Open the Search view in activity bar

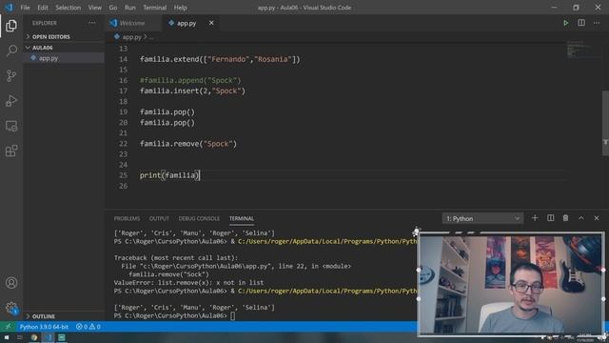(x=11, y=50)
